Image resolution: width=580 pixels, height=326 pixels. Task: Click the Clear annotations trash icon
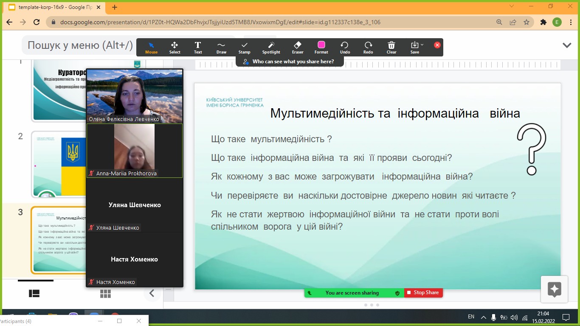(x=391, y=47)
